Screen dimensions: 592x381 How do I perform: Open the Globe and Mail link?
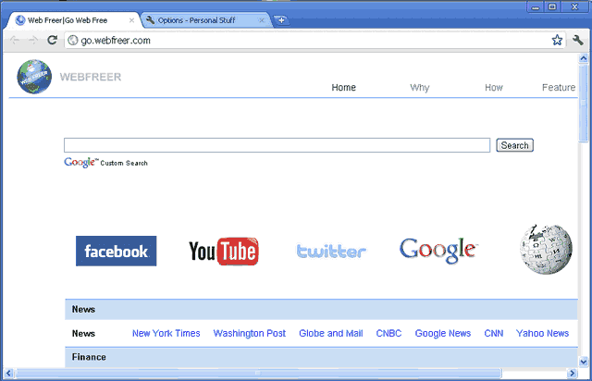click(x=331, y=334)
